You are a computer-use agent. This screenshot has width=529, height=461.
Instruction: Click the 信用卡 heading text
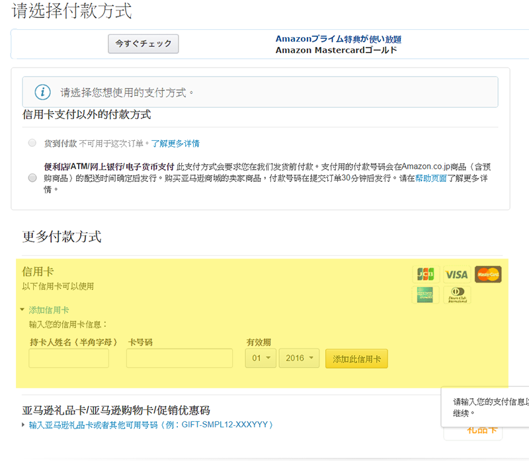[38, 271]
